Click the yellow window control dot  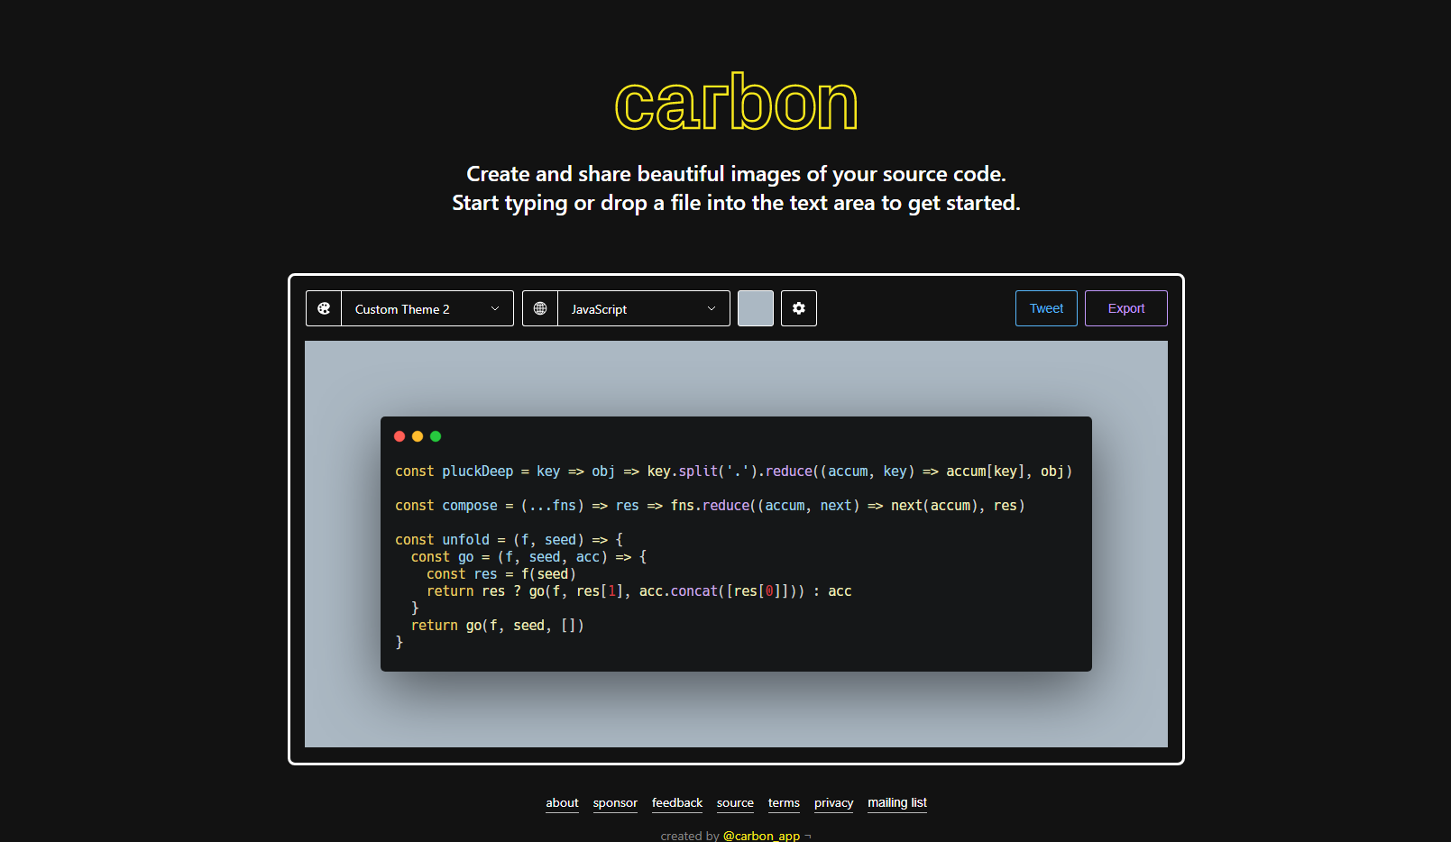pyautogui.click(x=418, y=436)
